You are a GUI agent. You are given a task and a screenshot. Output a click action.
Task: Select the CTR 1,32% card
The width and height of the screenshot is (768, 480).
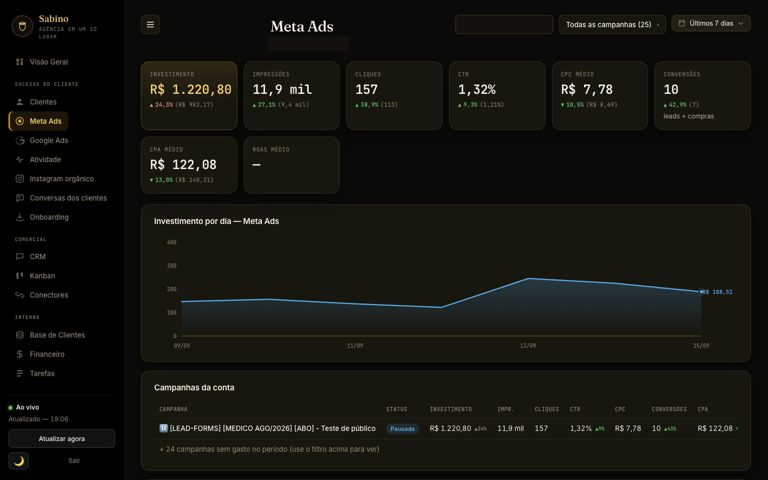coord(497,95)
